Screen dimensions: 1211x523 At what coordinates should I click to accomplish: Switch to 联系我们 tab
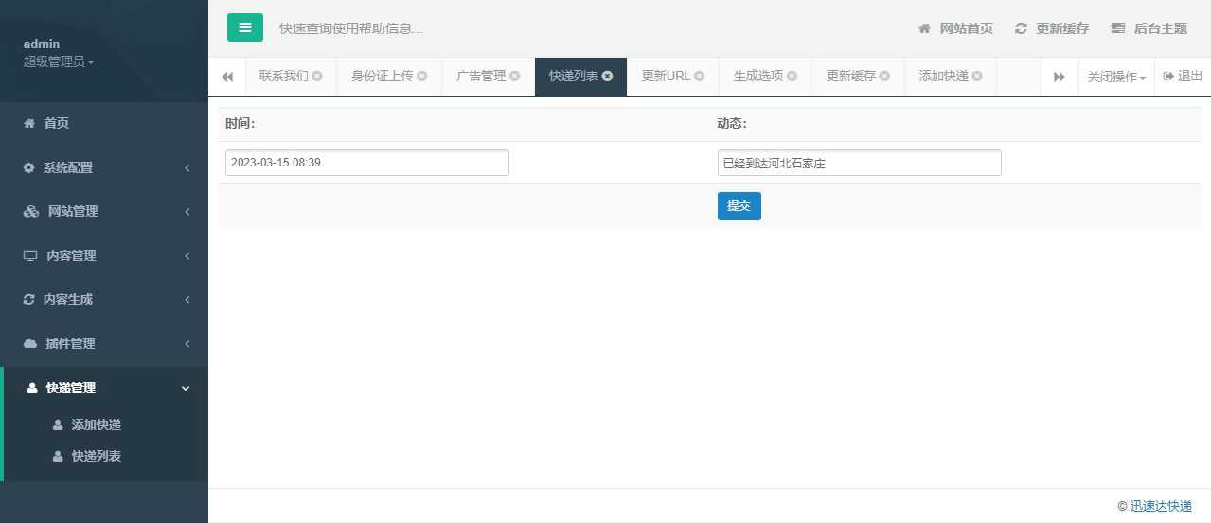(x=283, y=76)
